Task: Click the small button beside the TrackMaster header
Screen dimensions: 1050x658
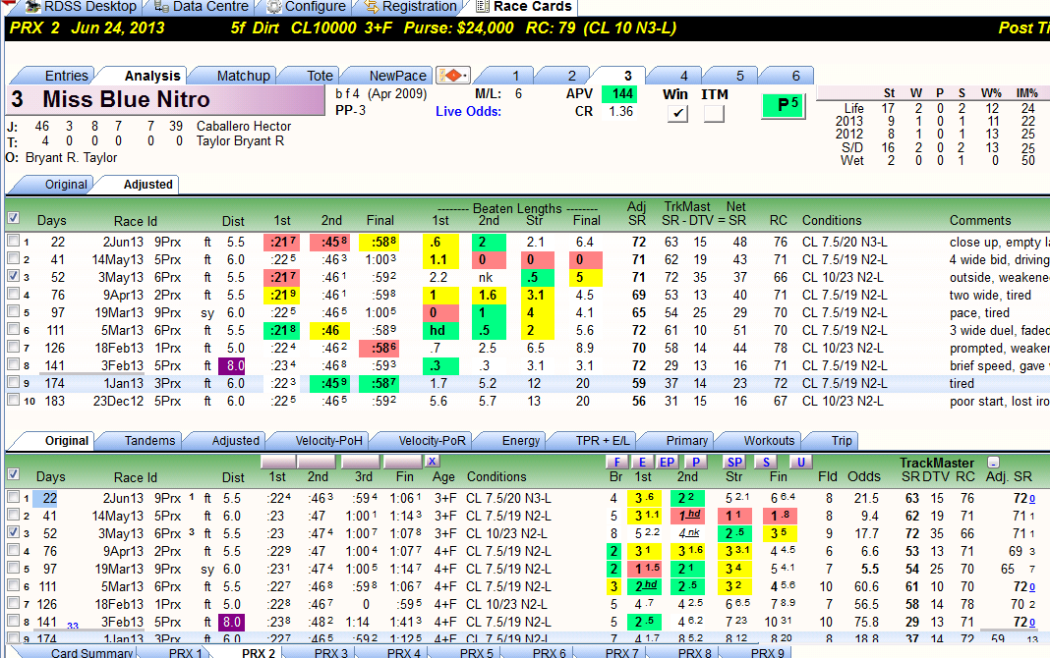Action: pos(994,462)
